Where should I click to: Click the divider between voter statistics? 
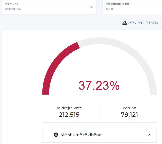tap(99, 111)
